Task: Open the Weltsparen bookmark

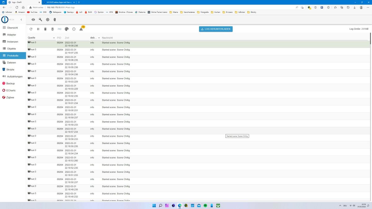Action: [55, 12]
